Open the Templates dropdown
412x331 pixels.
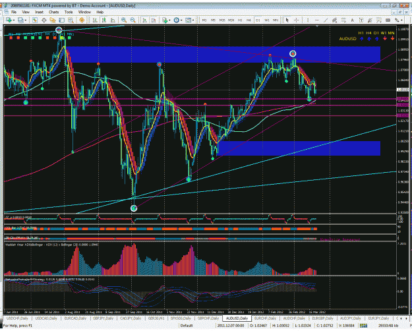click(x=188, y=20)
